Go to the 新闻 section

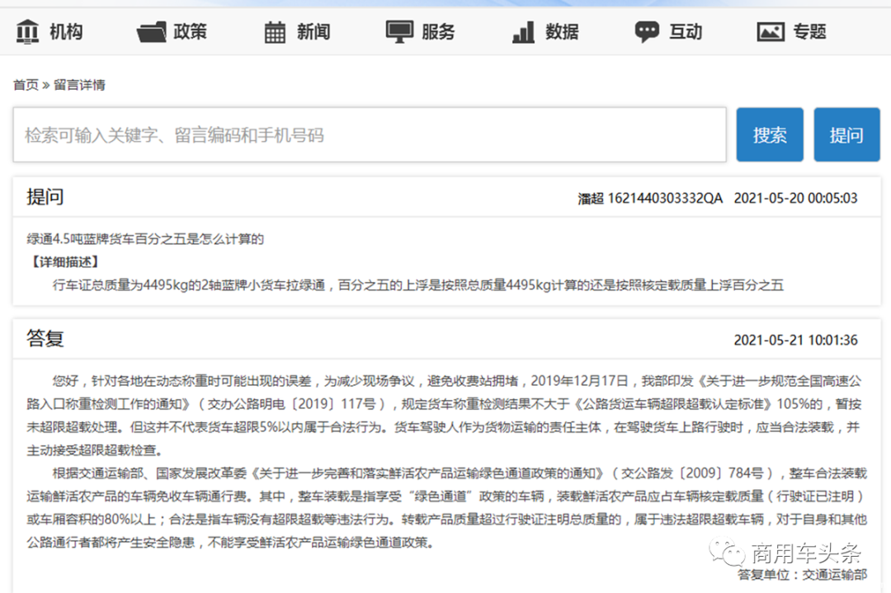click(x=313, y=32)
